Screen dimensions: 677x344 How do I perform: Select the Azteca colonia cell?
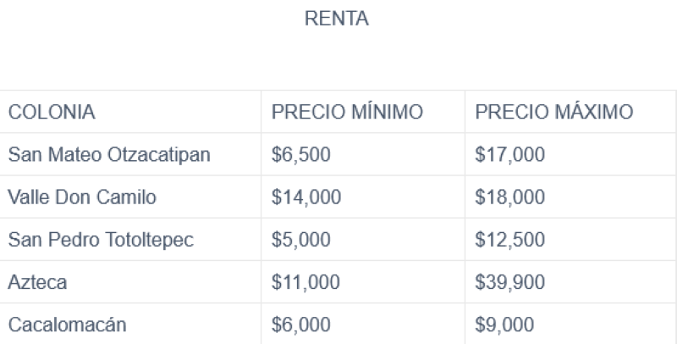click(36, 282)
